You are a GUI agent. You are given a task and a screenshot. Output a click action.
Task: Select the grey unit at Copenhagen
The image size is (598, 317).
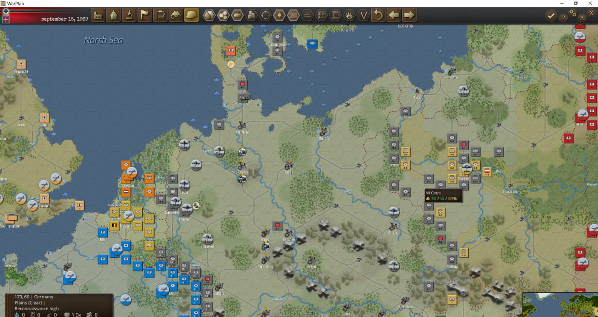coord(277,37)
